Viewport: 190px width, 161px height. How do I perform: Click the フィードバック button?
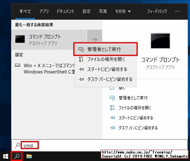pos(157,11)
